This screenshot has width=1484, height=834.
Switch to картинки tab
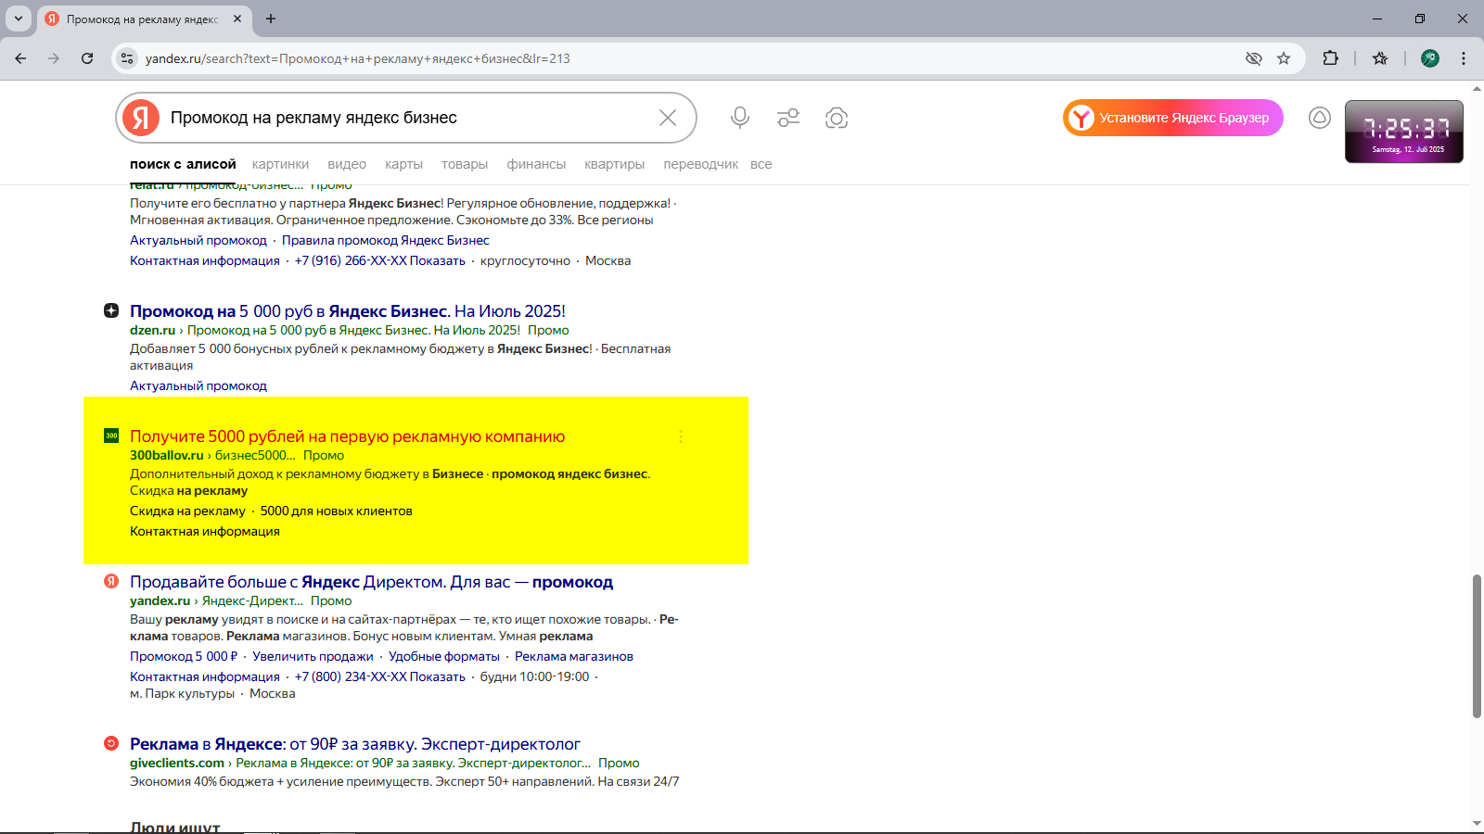[x=280, y=164]
